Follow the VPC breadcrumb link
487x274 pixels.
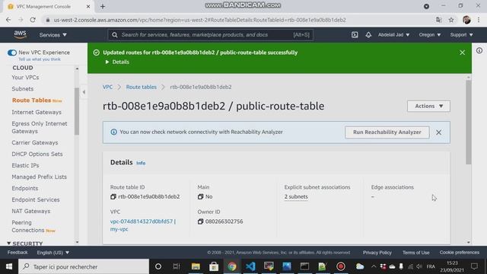[107, 87]
